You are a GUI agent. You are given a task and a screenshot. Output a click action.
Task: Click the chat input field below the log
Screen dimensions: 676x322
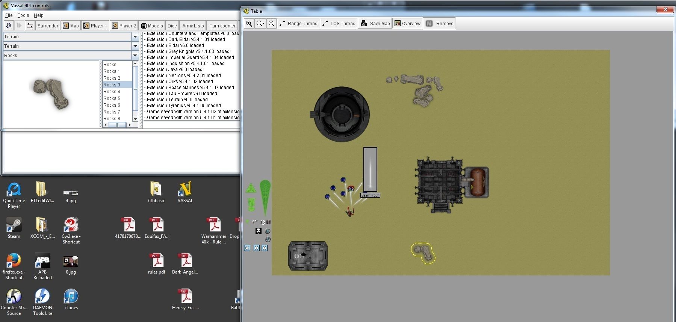point(191,125)
